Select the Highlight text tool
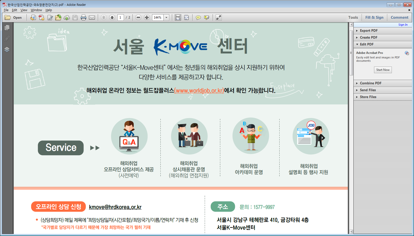 pos(207,18)
